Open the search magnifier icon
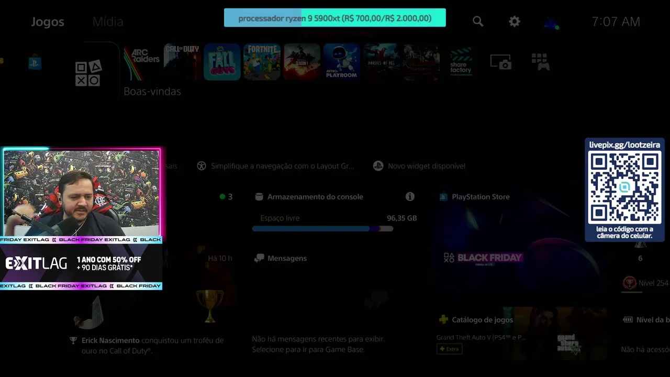The height and width of the screenshot is (377, 670). (x=478, y=21)
